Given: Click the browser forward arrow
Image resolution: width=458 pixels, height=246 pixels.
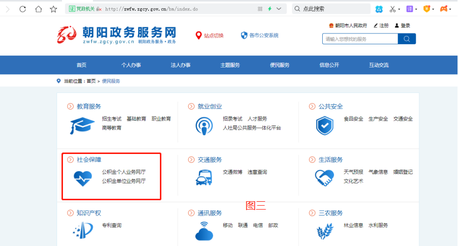Looking at the screenshot, I should (x=7, y=9).
